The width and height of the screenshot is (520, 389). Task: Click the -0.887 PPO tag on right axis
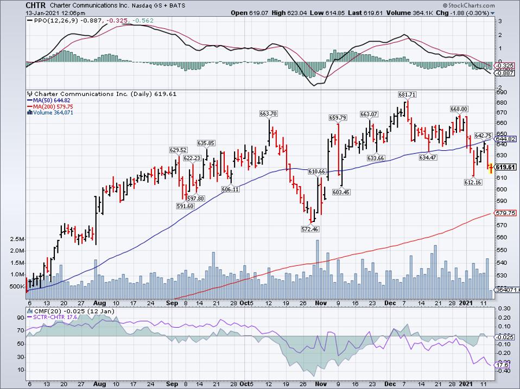tap(504, 73)
